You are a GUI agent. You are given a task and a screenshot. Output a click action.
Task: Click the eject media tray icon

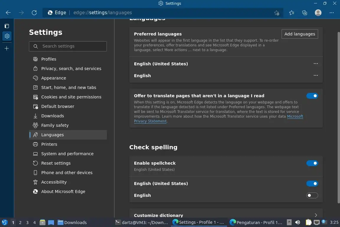[x=289, y=222]
